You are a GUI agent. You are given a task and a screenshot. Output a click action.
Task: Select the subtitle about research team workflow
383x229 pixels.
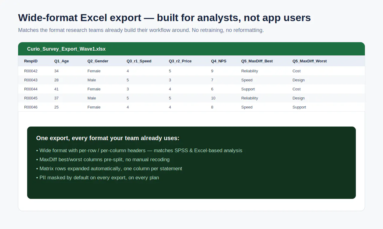coord(141,30)
